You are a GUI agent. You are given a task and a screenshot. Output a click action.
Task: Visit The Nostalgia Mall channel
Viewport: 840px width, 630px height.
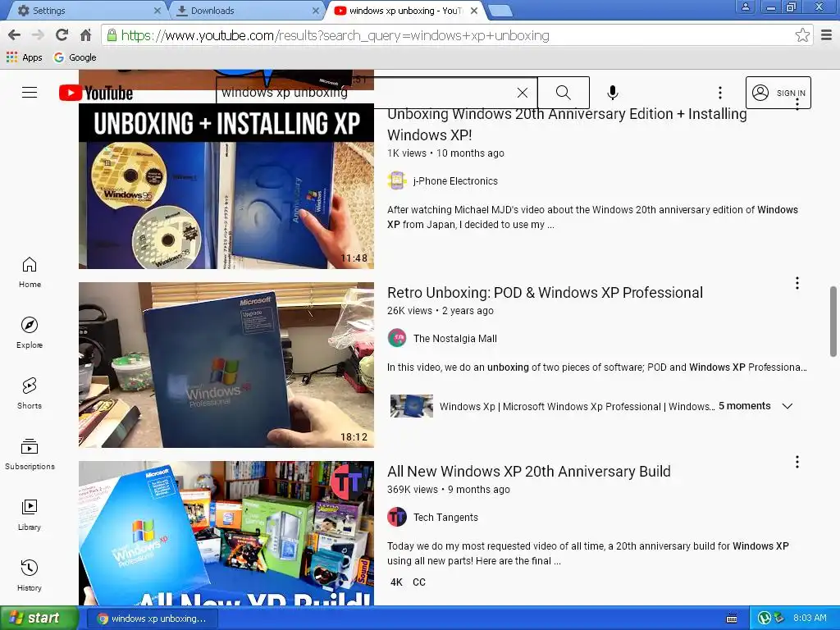point(454,339)
